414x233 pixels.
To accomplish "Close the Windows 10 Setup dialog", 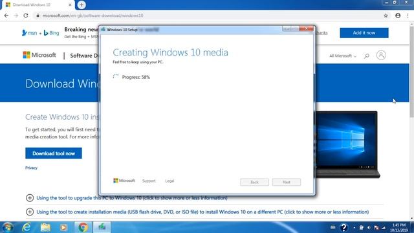I will 306,28.
